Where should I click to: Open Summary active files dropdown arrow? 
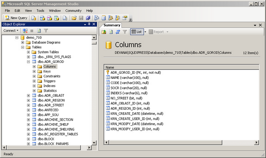pyautogui.click(x=255, y=25)
